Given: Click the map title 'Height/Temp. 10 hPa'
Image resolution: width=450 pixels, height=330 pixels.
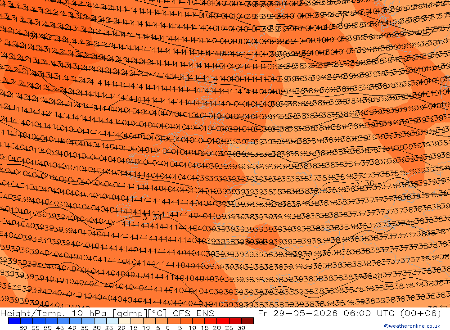Looking at the screenshot, I should click(54, 313).
